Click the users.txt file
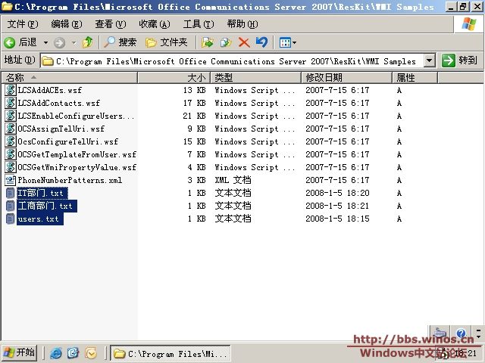 click(38, 219)
